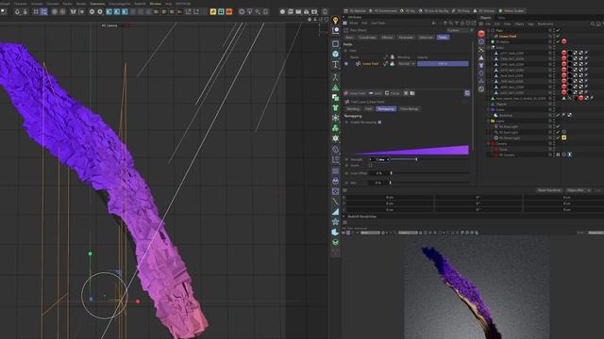Open the Deformer tab
The height and width of the screenshot is (339, 604).
pos(426,38)
